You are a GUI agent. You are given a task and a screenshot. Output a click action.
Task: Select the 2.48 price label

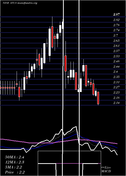(116, 61)
